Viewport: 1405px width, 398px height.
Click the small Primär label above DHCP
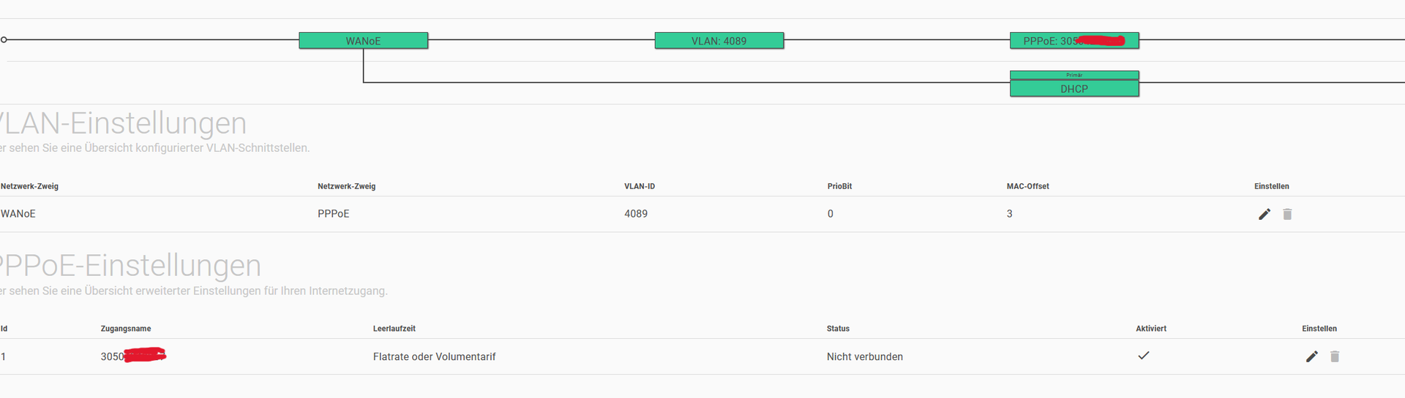pyautogui.click(x=1074, y=75)
